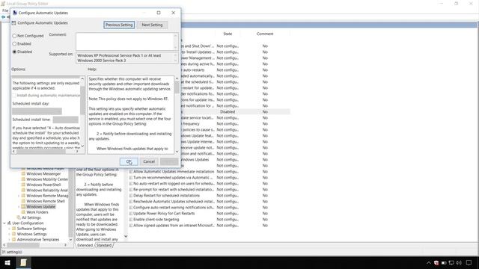
Task: Open the File menu of Group Policy Editor
Action: pos(5,10)
